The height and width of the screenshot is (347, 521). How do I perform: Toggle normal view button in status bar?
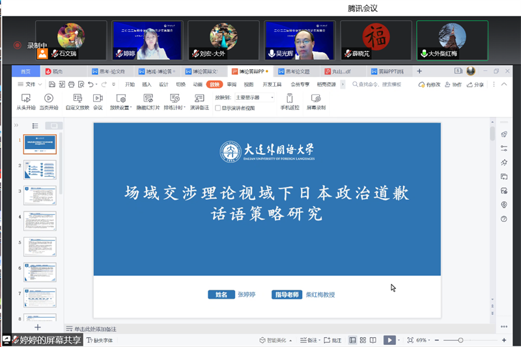click(352, 340)
